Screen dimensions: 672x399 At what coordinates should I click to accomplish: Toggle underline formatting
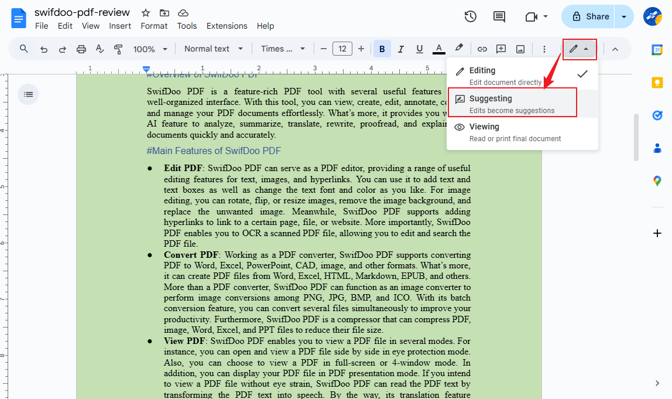[420, 49]
